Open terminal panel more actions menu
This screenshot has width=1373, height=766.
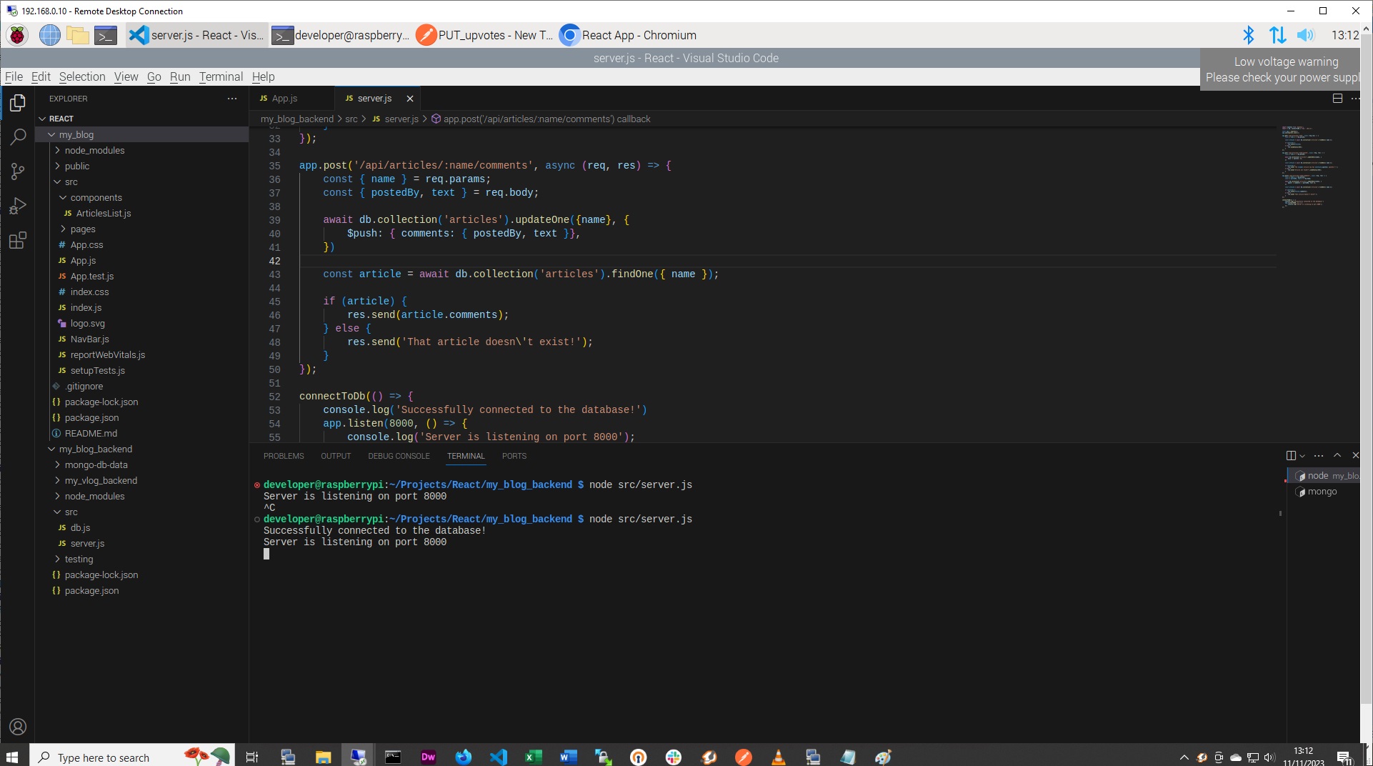pyautogui.click(x=1319, y=456)
